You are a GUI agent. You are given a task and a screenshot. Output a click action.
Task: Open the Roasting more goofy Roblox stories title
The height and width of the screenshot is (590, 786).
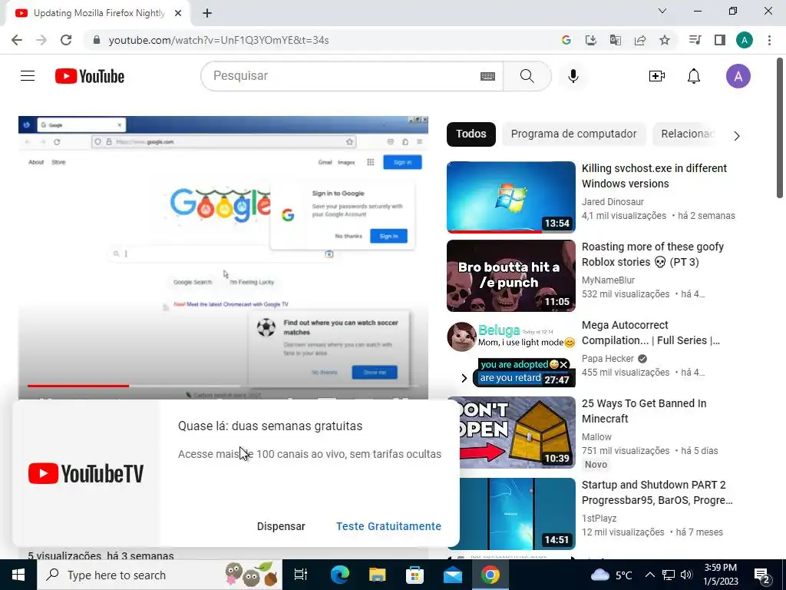click(652, 254)
